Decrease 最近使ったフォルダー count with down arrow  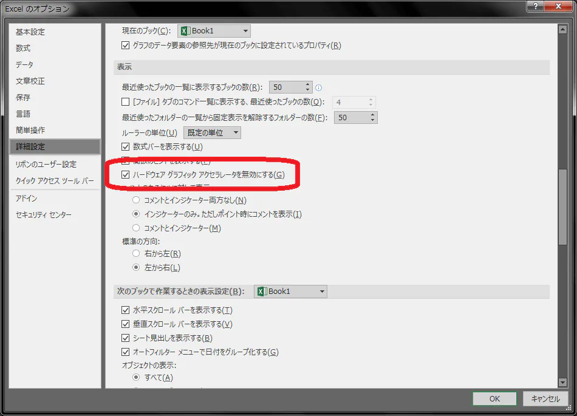click(x=372, y=120)
